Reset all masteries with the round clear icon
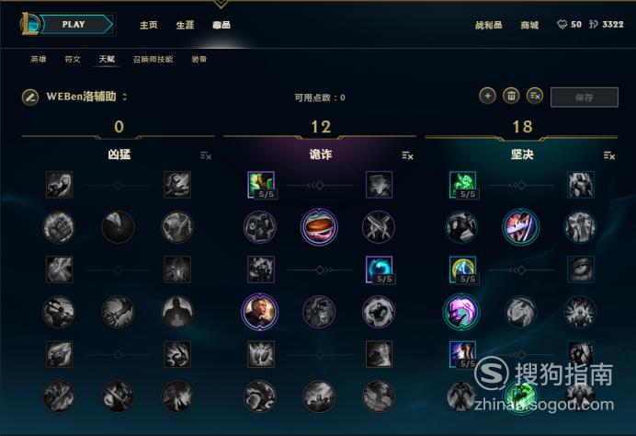 pos(535,97)
